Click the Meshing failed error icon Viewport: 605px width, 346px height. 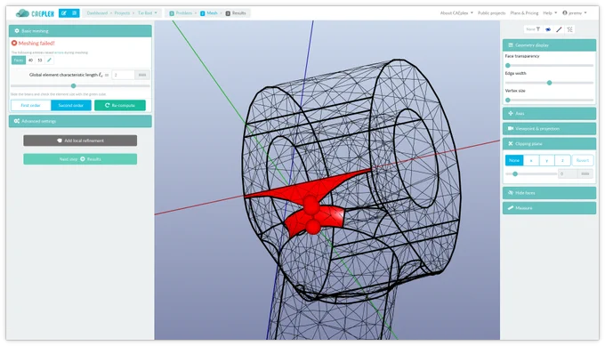click(x=14, y=44)
